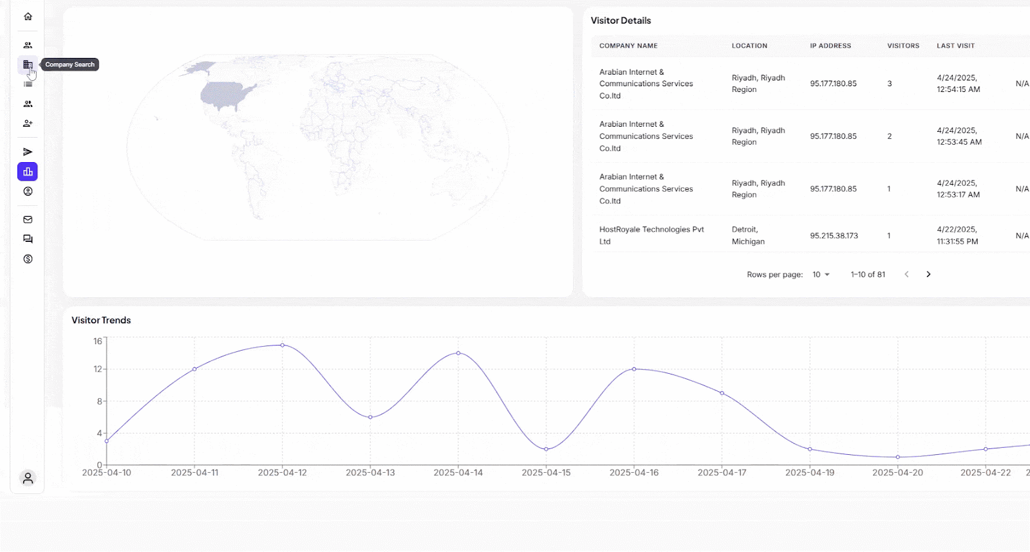Image resolution: width=1030 pixels, height=552 pixels.
Task: Click the list icon in sidebar
Action: [28, 84]
